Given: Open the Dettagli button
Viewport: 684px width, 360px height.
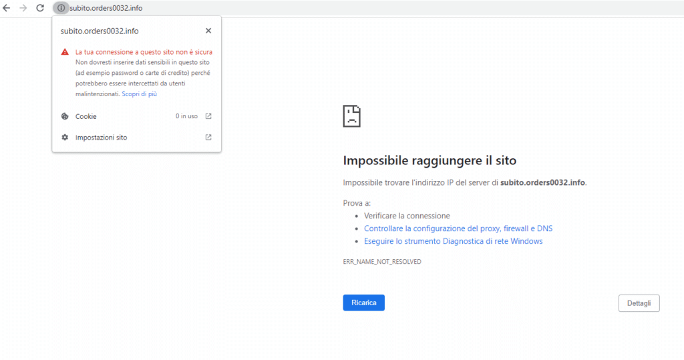Looking at the screenshot, I should point(639,303).
